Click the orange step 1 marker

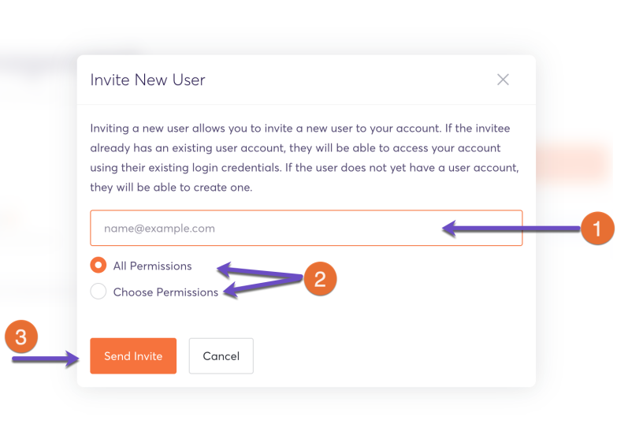pos(597,229)
